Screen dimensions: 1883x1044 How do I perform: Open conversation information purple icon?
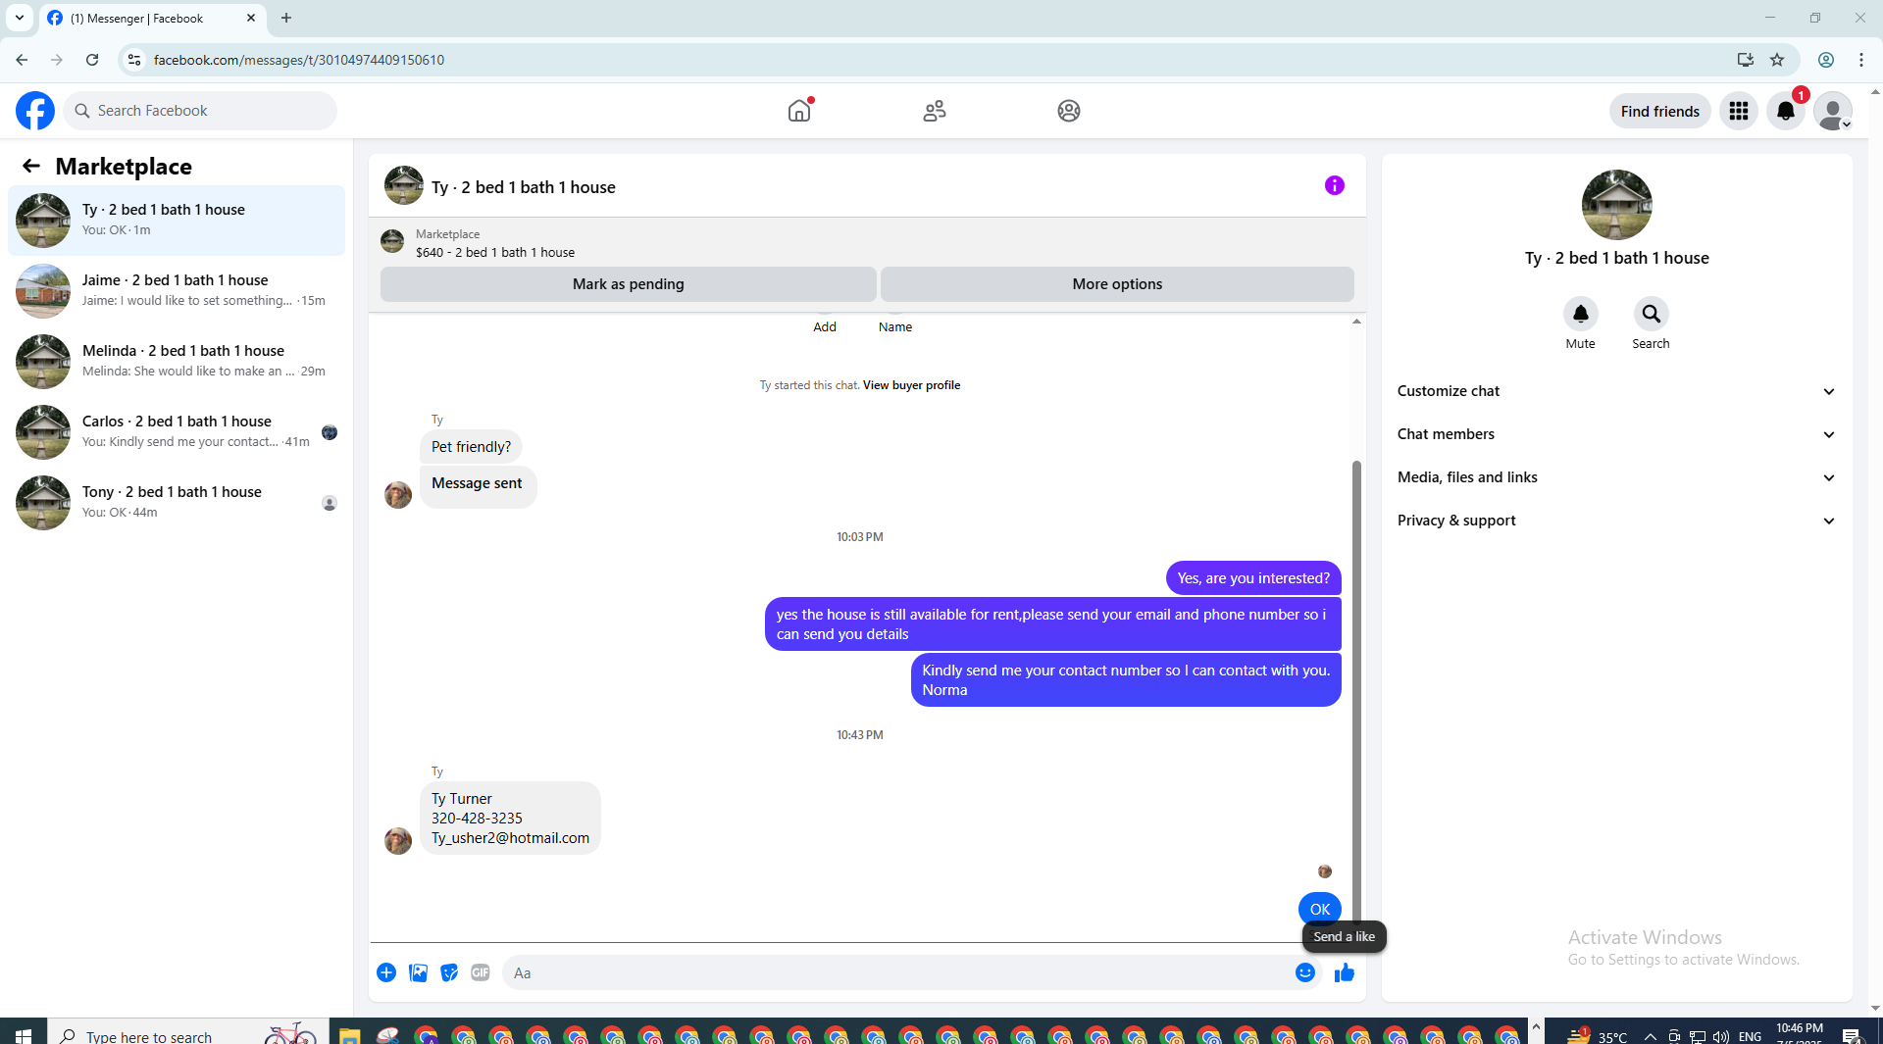tap(1334, 185)
